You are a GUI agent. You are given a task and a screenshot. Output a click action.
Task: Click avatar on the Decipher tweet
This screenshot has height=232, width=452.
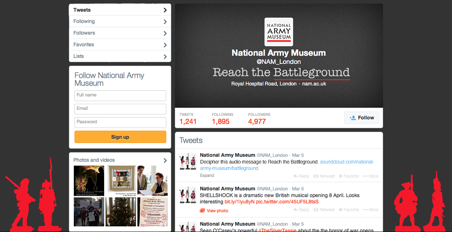[x=188, y=161]
